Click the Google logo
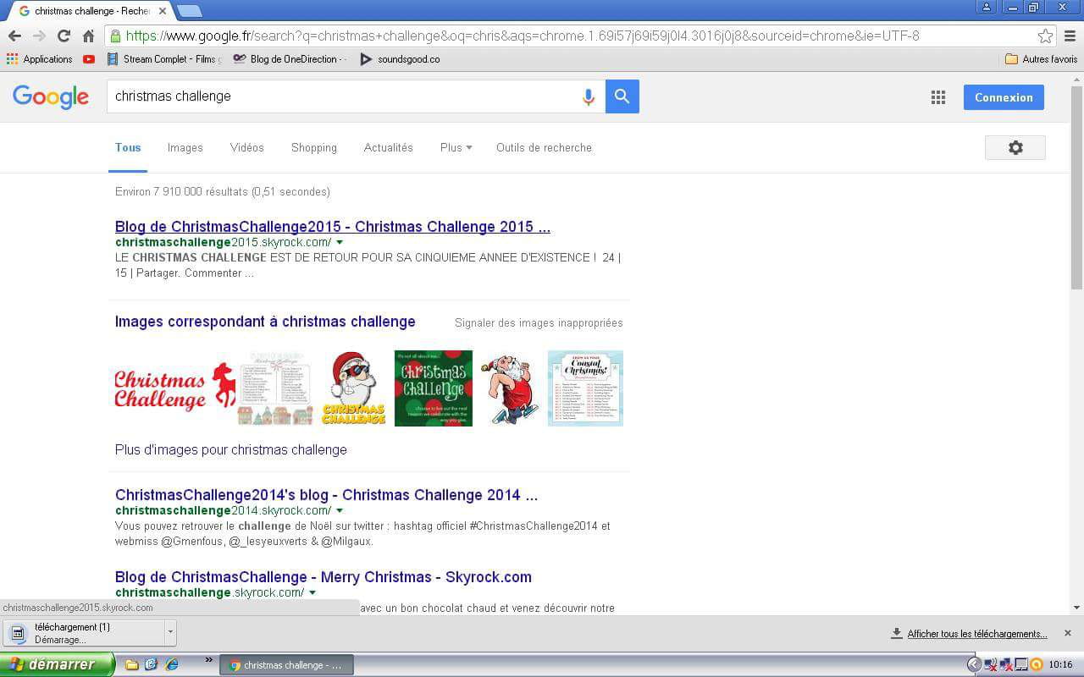The width and height of the screenshot is (1084, 677). (x=51, y=96)
